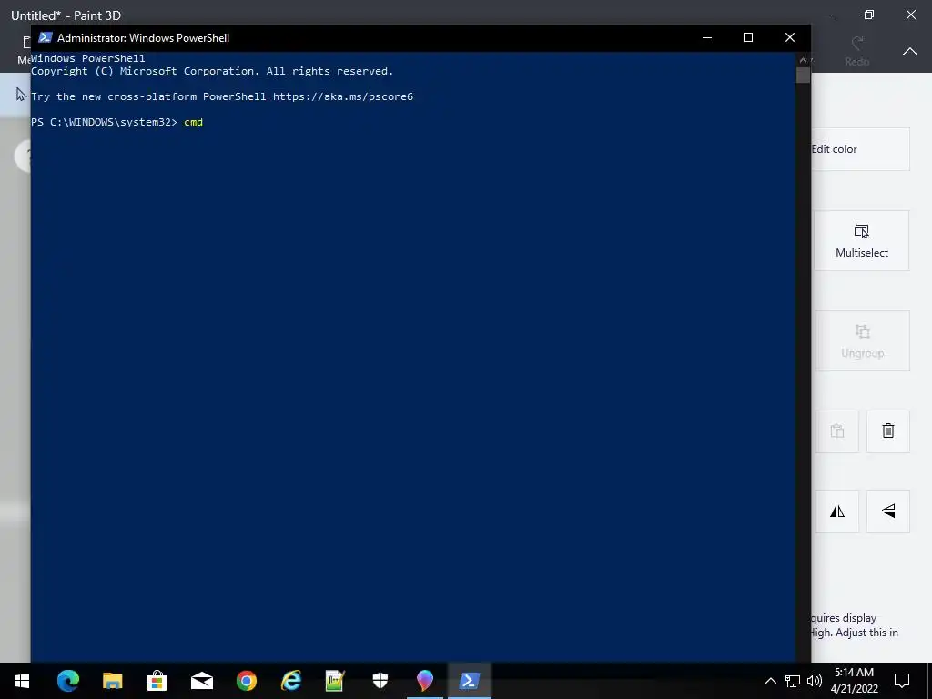Open File Explorer from taskbar
932x699 pixels.
112,681
